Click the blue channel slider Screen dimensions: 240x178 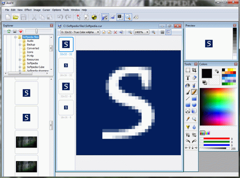(x=215, y=145)
